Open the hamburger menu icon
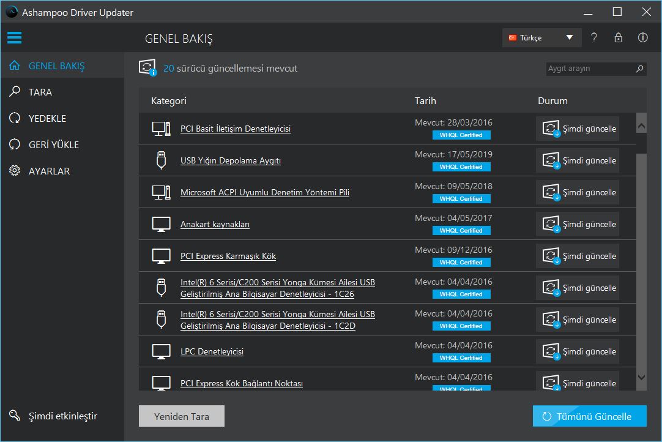The width and height of the screenshot is (662, 442). 14,37
